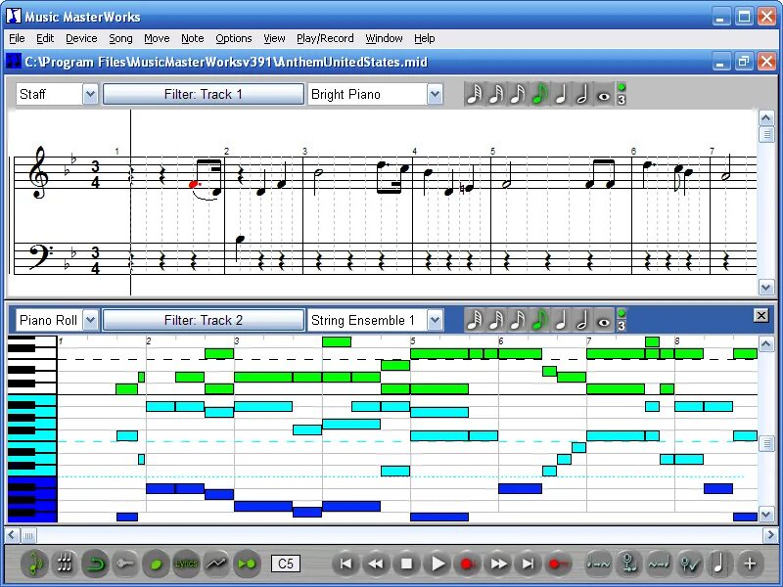Open the File menu
This screenshot has height=587, width=783.
(x=17, y=38)
